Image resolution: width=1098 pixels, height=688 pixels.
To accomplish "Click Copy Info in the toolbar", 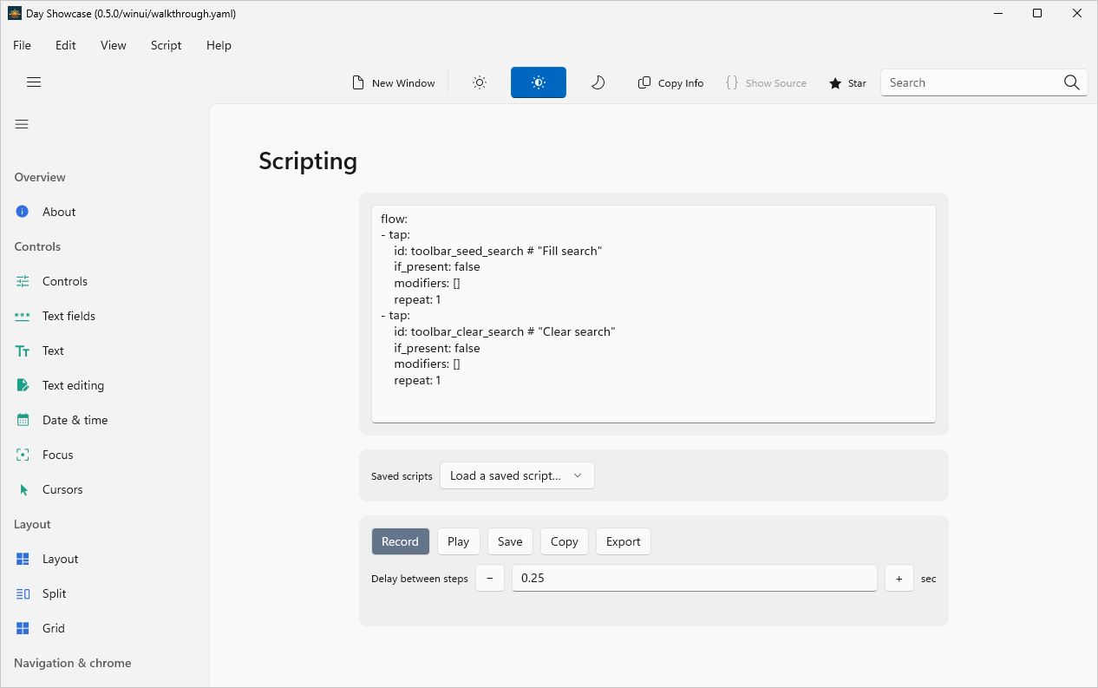I will [670, 82].
